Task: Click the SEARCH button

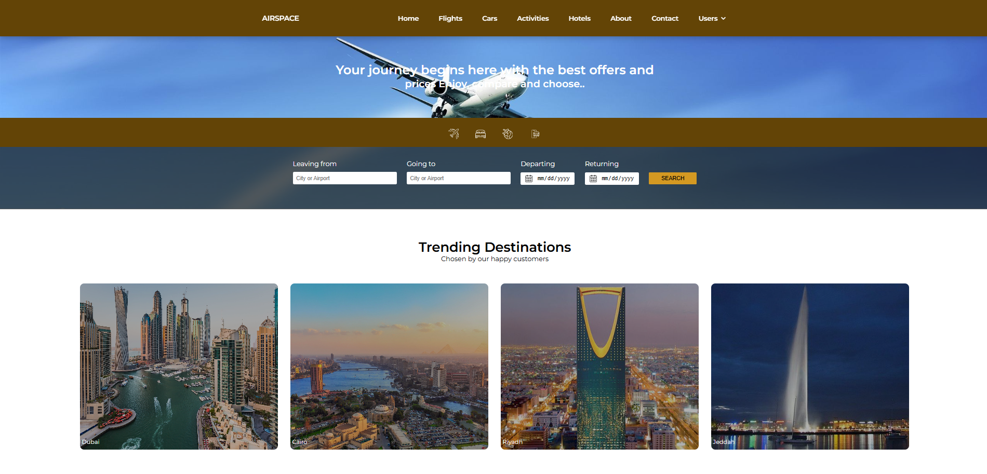Action: (x=673, y=178)
